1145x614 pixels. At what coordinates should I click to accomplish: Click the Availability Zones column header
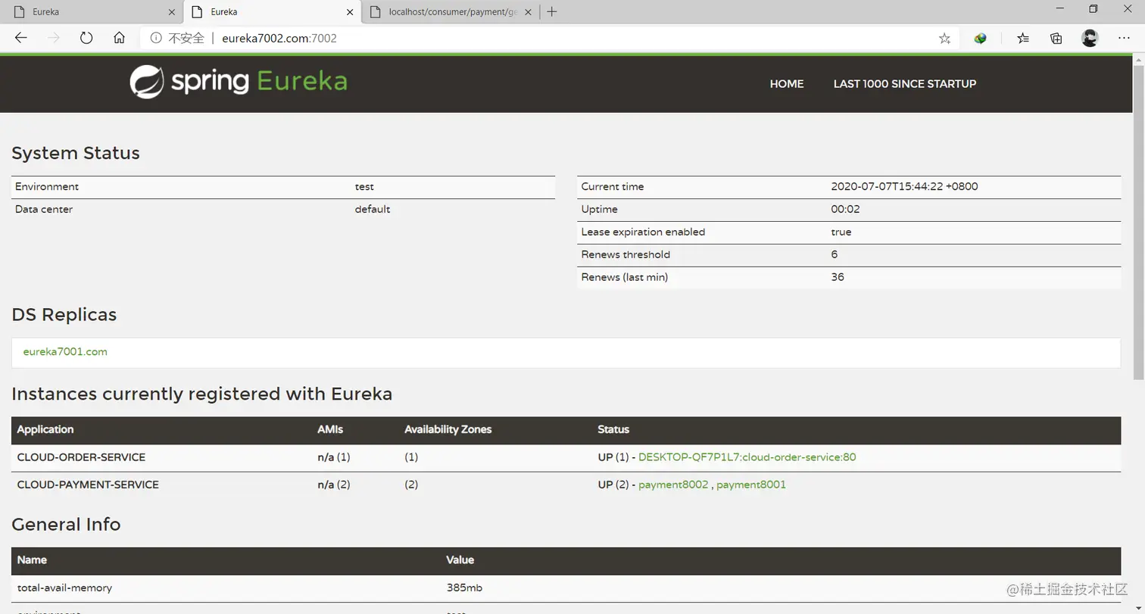448,429
